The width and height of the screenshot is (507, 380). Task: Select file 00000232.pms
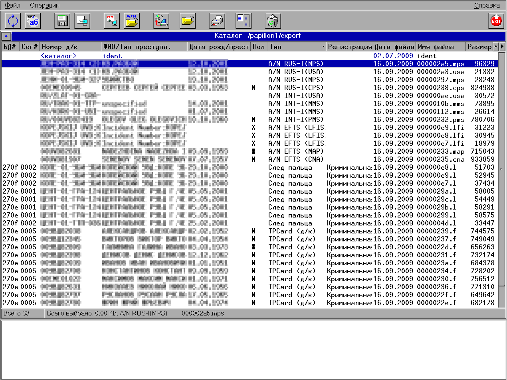tap(250, 119)
